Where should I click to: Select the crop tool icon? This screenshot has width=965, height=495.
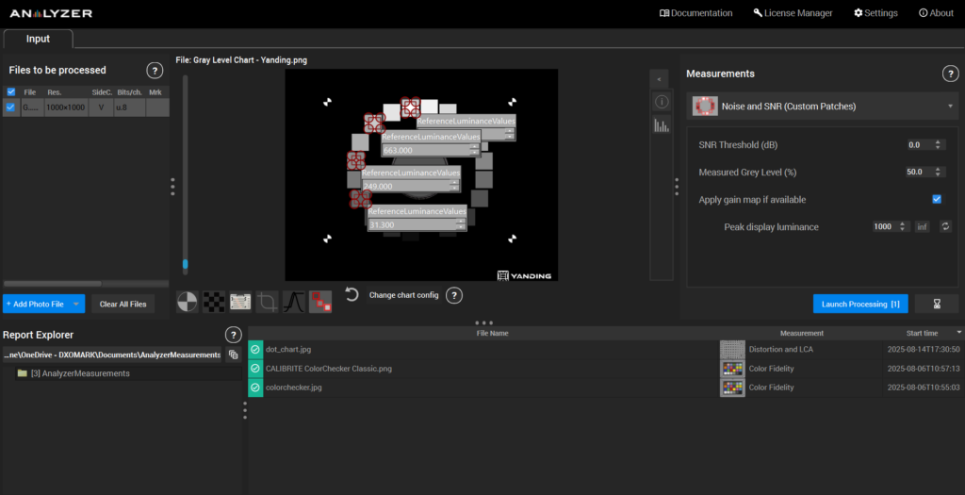point(268,302)
